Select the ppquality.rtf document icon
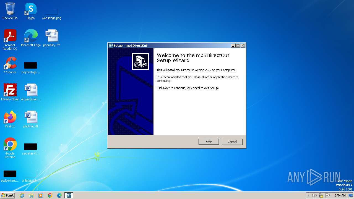 (51, 38)
